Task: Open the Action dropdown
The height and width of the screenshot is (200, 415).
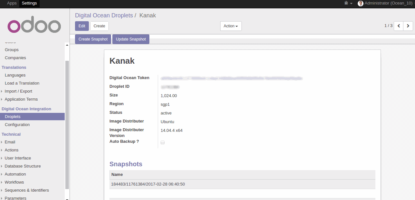Action: 231,26
